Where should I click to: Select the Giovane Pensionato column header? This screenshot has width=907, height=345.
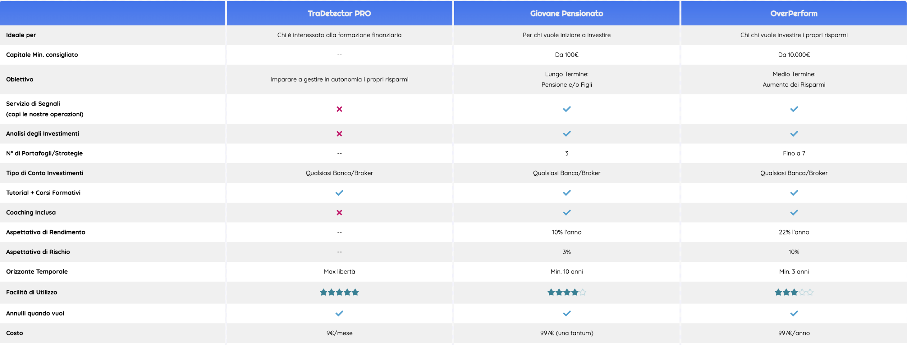pyautogui.click(x=567, y=13)
